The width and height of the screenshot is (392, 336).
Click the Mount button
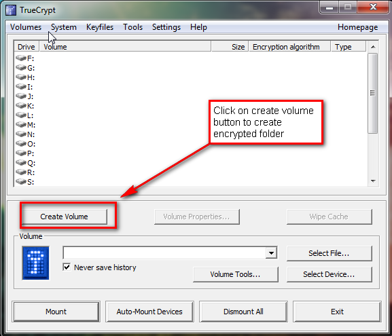(x=56, y=312)
